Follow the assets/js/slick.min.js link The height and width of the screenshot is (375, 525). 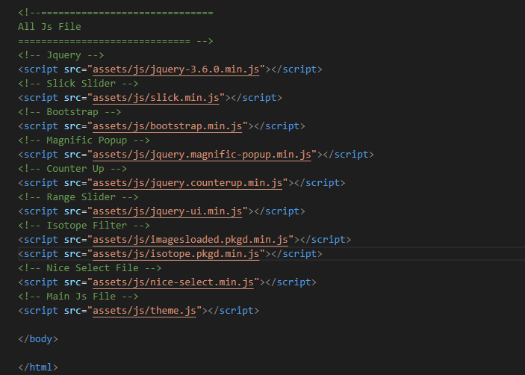(x=156, y=98)
